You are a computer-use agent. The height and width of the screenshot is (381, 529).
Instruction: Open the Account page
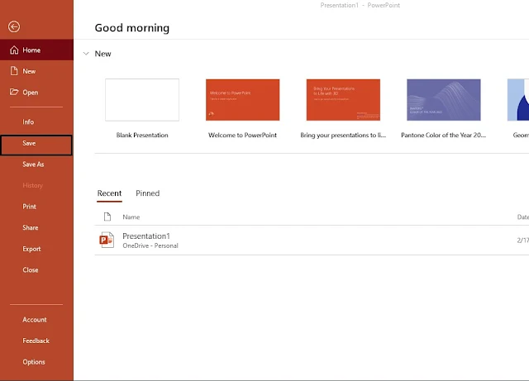click(36, 320)
